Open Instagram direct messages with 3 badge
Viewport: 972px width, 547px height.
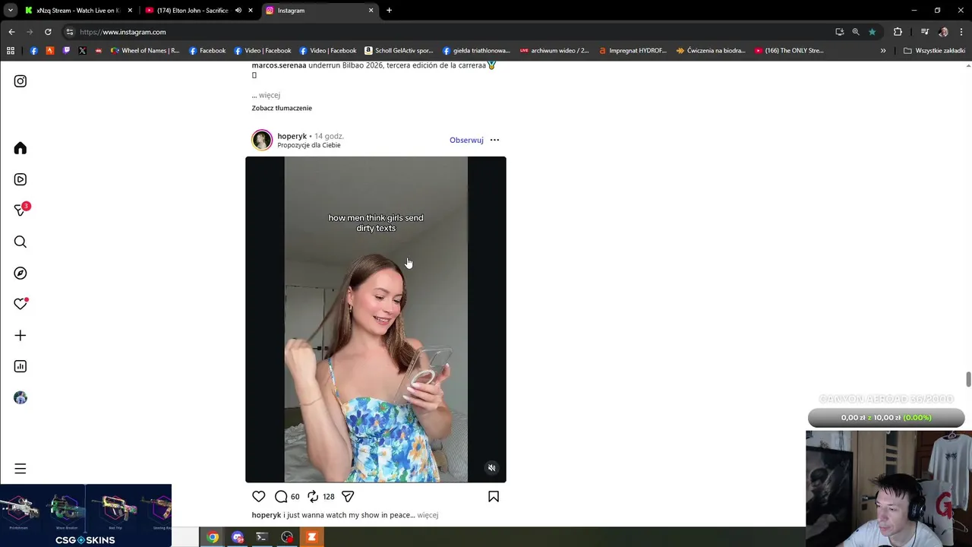click(21, 210)
